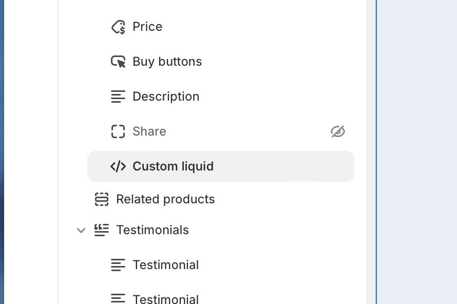Click the Custom liquid code brackets icon
Viewport: 457px width, 304px height.
(x=118, y=166)
